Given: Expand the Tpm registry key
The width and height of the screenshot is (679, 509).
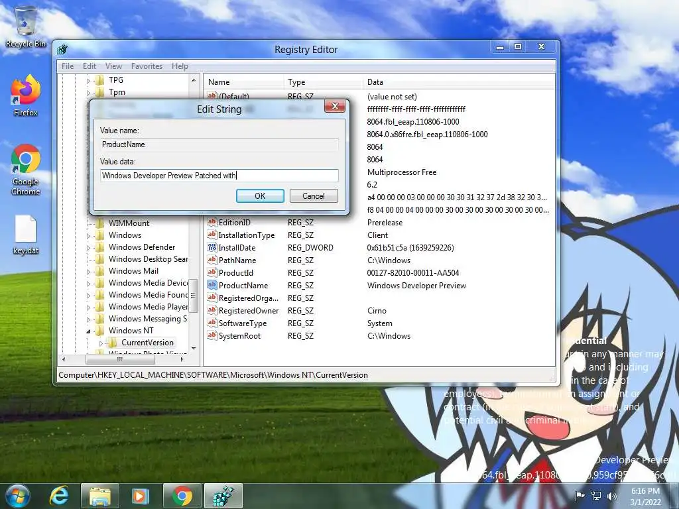Looking at the screenshot, I should [x=88, y=93].
